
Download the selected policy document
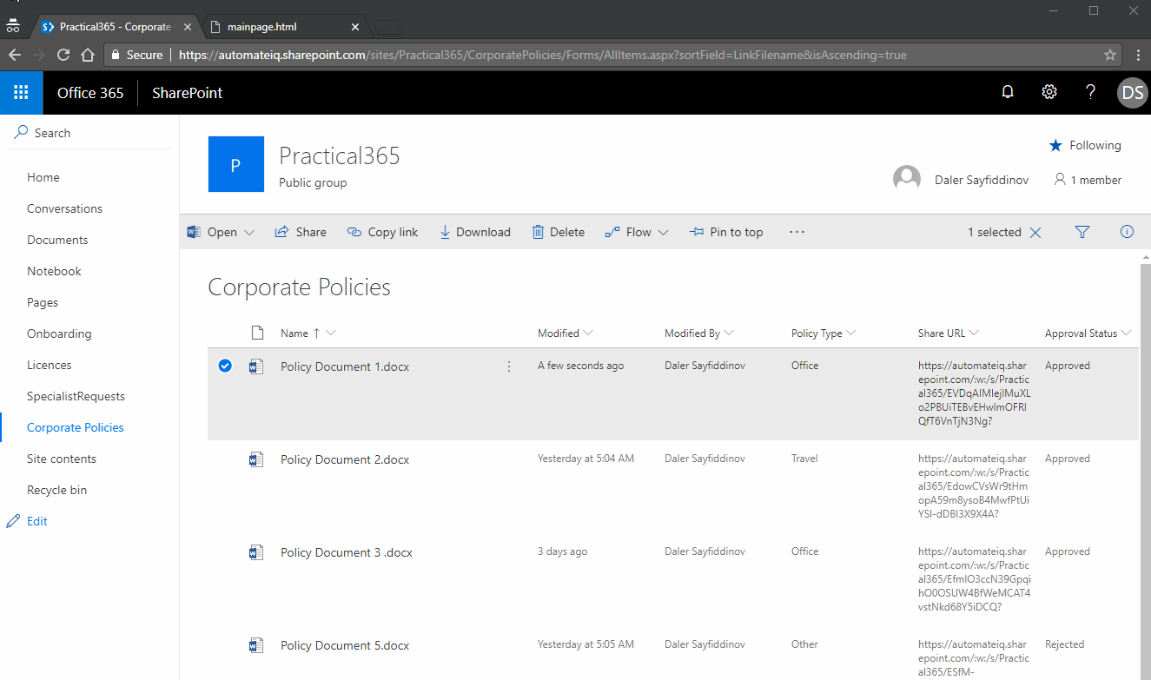pyautogui.click(x=474, y=232)
